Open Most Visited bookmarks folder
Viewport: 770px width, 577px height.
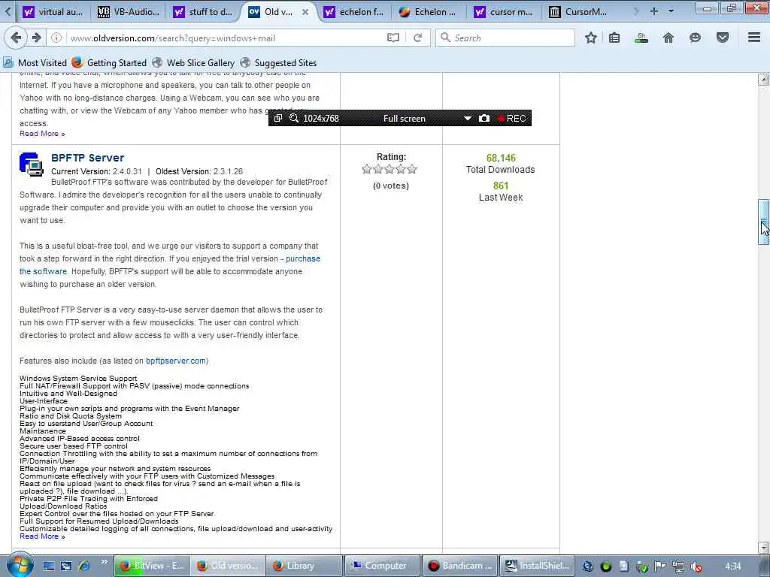point(35,63)
